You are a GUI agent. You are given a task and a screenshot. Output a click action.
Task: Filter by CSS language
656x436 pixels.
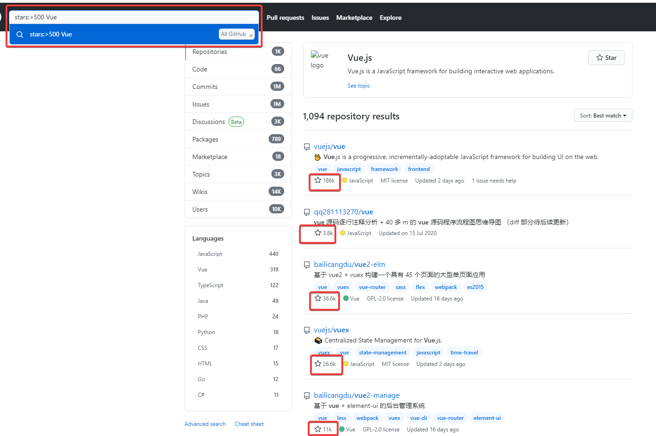[238, 348]
